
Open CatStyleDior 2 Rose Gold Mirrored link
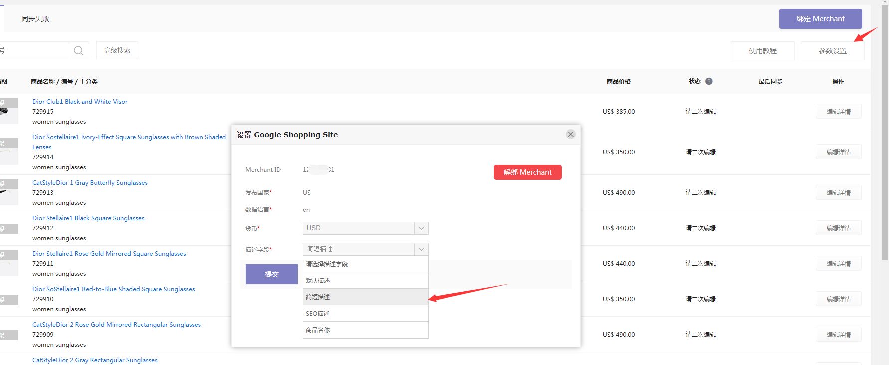(116, 324)
